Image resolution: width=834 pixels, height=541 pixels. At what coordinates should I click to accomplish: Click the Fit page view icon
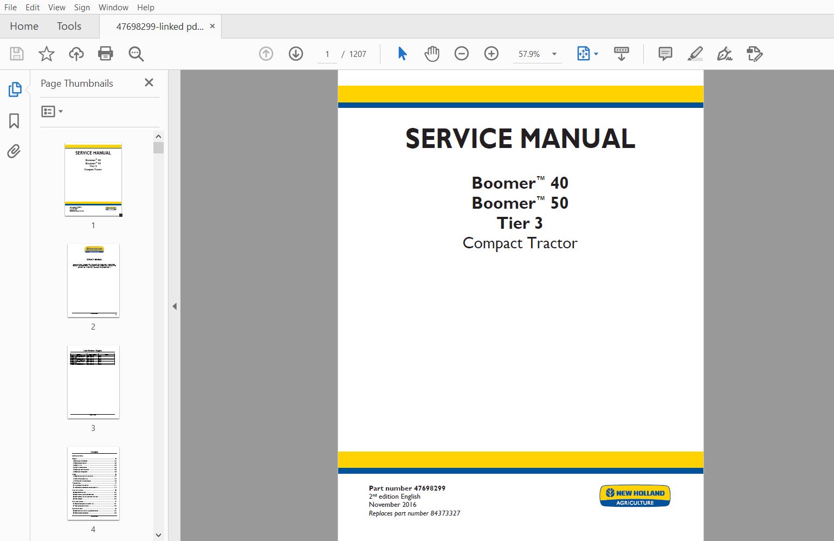pyautogui.click(x=584, y=54)
